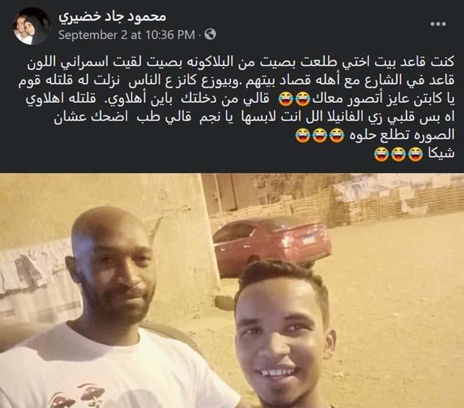Click the September 2 at 10:36 PM timestamp
The width and height of the screenshot is (464, 408).
coord(126,35)
